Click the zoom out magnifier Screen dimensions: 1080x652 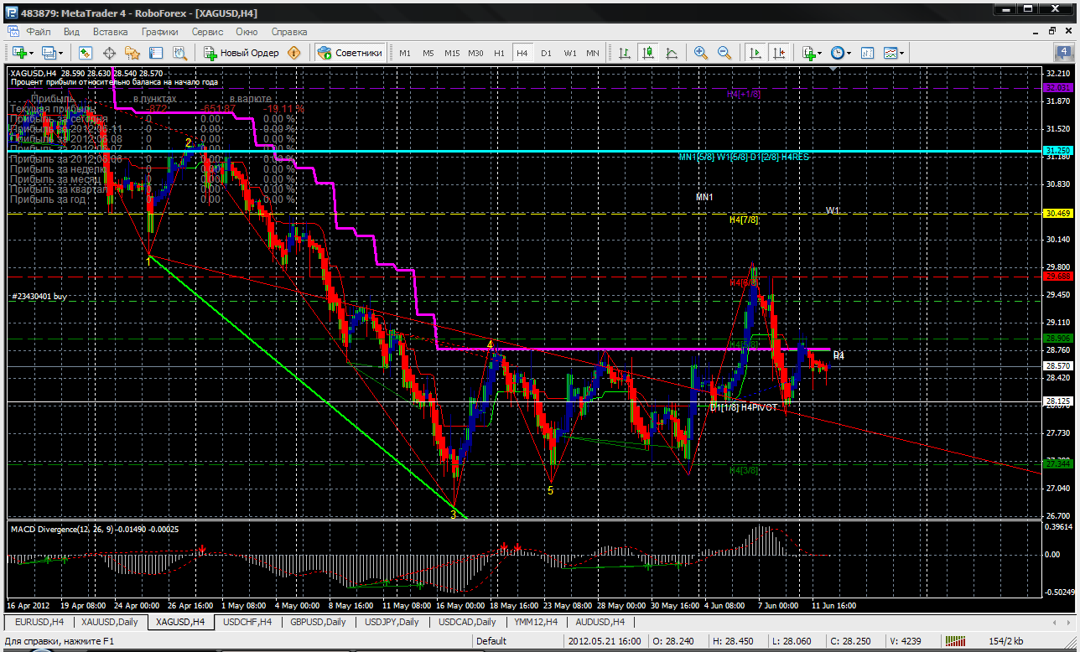[x=724, y=53]
